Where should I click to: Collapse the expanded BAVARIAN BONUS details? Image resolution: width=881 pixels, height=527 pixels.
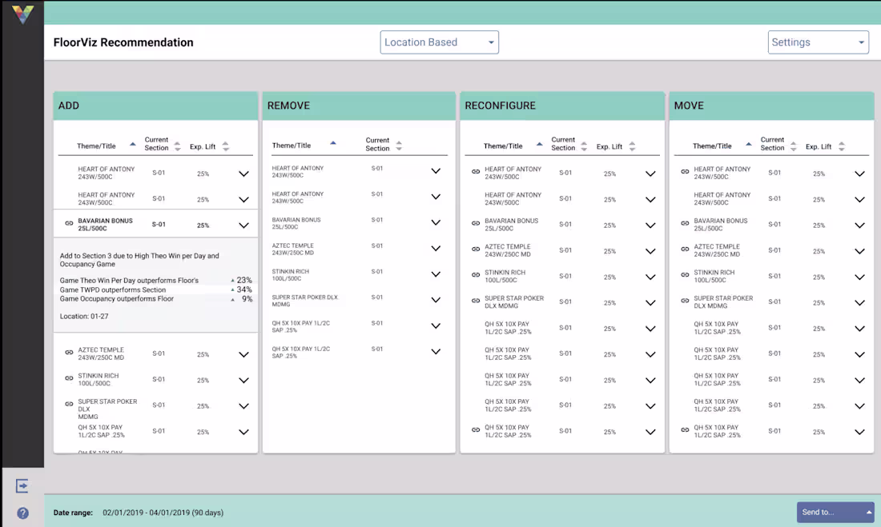click(x=244, y=224)
